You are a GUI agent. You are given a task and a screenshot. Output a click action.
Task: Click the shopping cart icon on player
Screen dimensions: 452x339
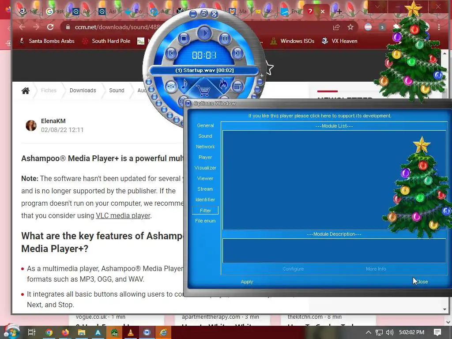click(204, 90)
